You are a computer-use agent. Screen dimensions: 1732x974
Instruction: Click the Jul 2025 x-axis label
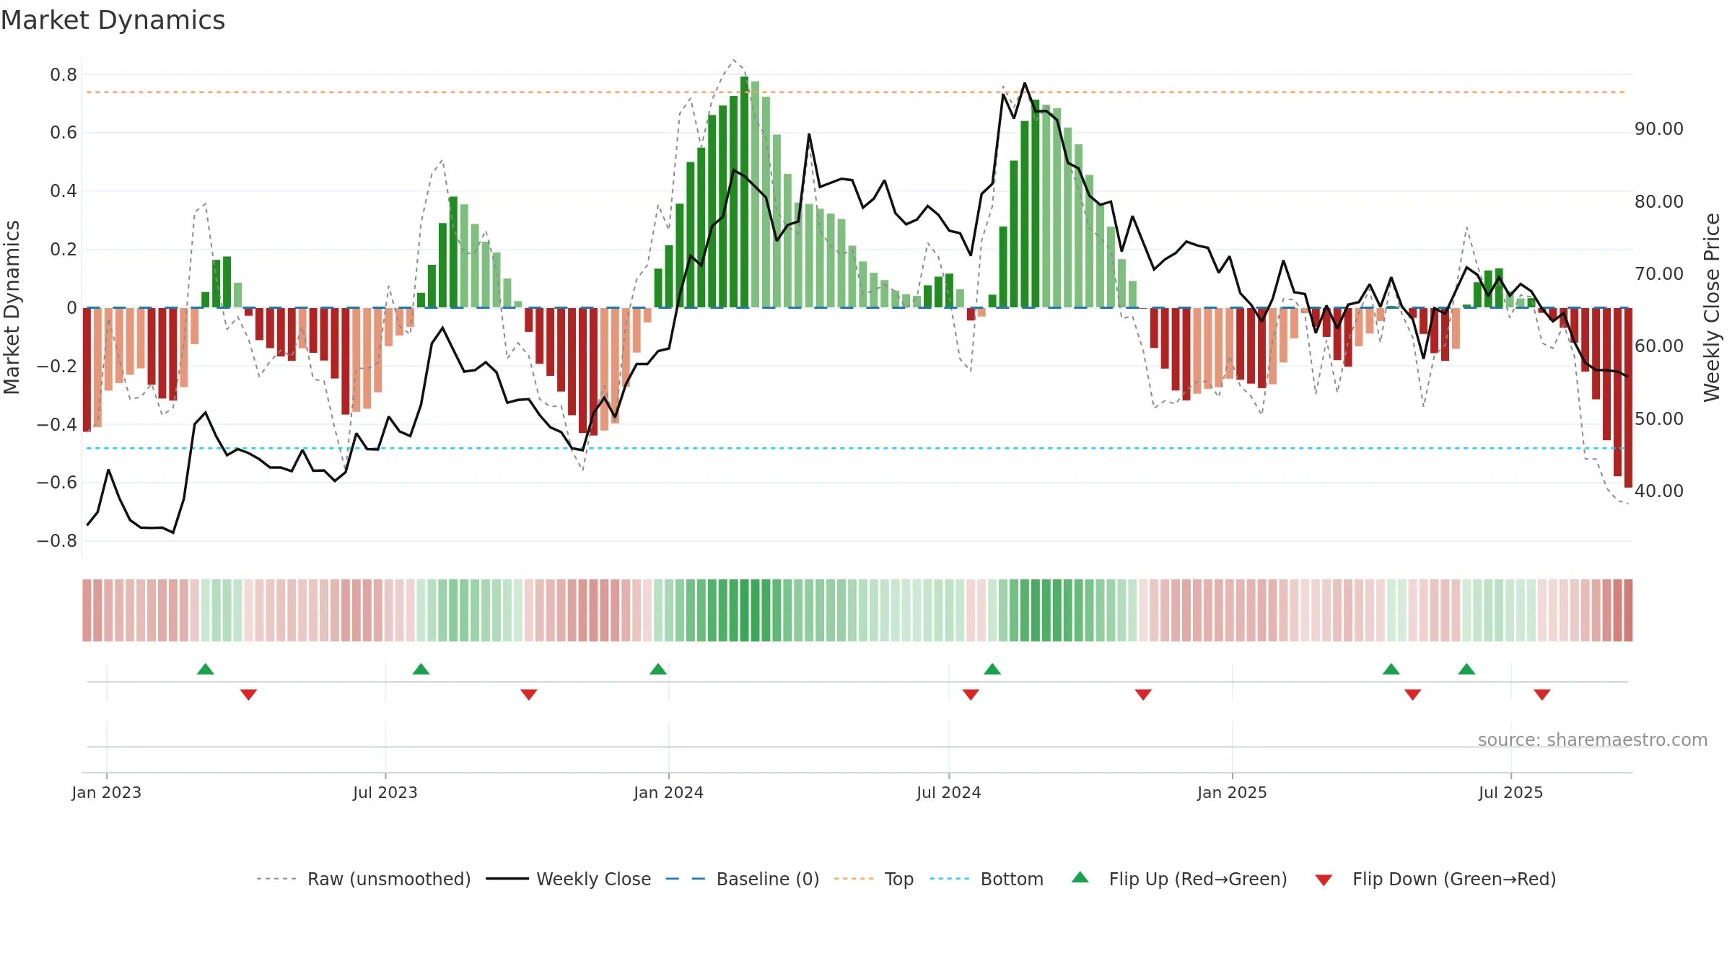tap(1511, 792)
